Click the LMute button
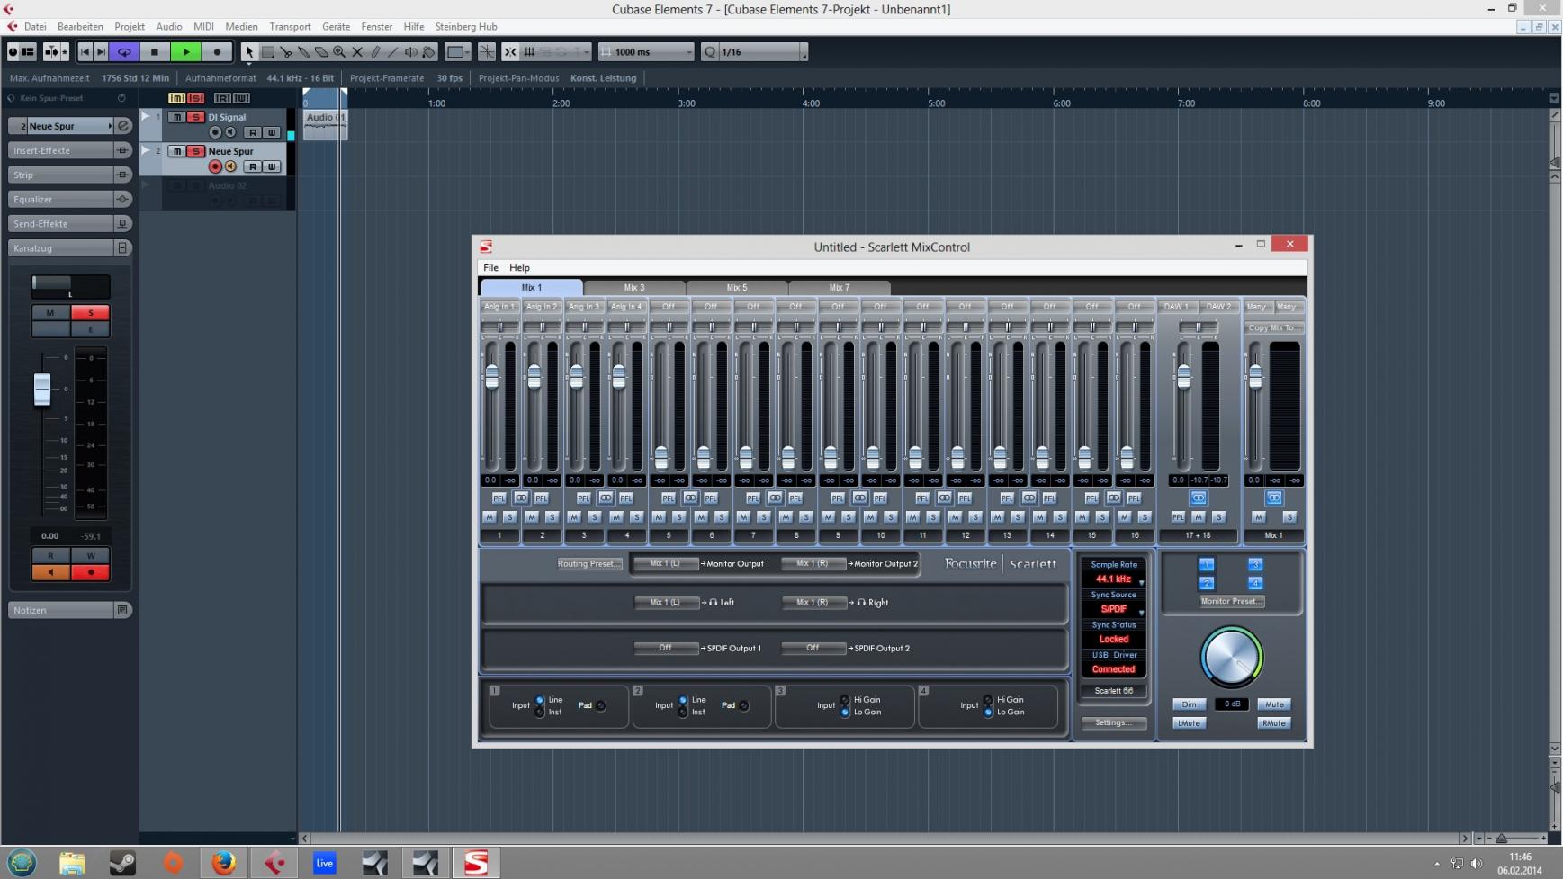This screenshot has height=879, width=1563. 1189,723
